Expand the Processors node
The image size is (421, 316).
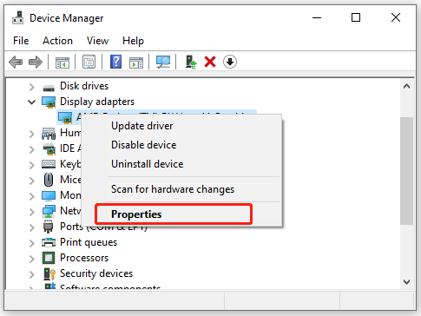pyautogui.click(x=31, y=259)
